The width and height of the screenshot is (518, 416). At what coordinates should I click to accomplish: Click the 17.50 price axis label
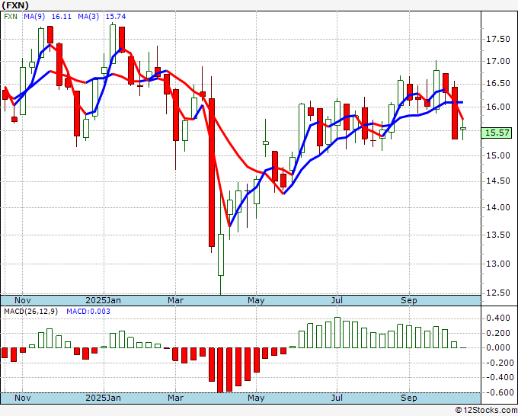click(498, 39)
